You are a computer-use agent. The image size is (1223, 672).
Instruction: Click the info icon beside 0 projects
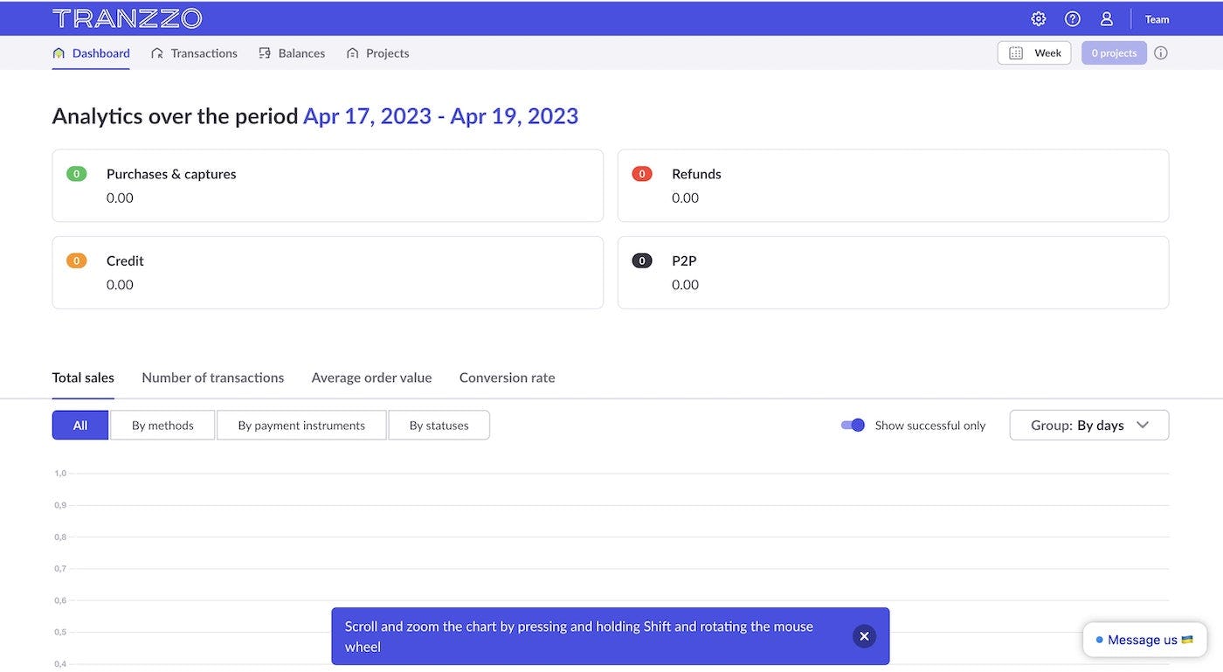click(1161, 52)
